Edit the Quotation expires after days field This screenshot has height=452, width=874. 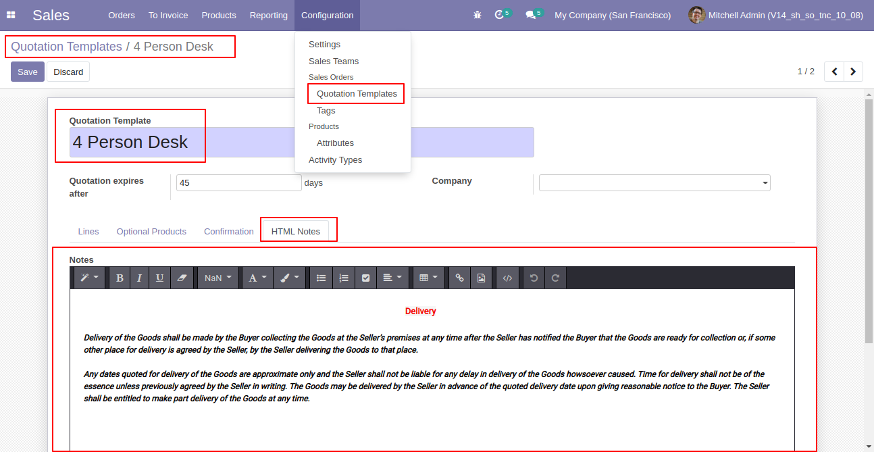point(238,183)
